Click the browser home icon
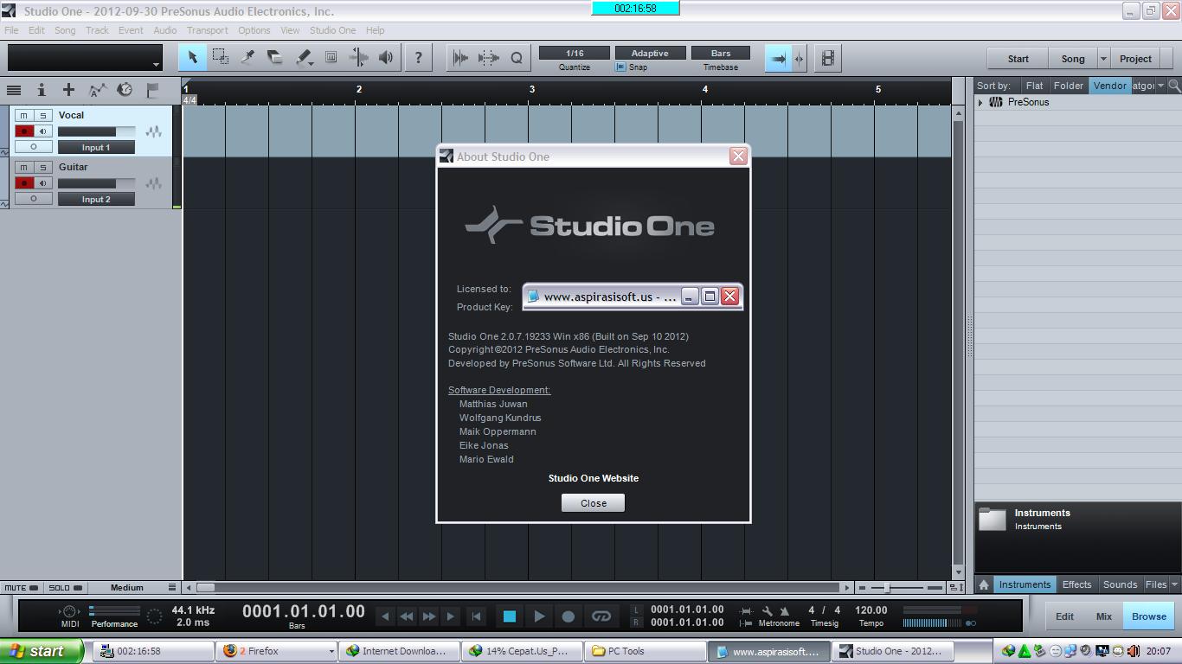This screenshot has height=664, width=1182. click(984, 584)
